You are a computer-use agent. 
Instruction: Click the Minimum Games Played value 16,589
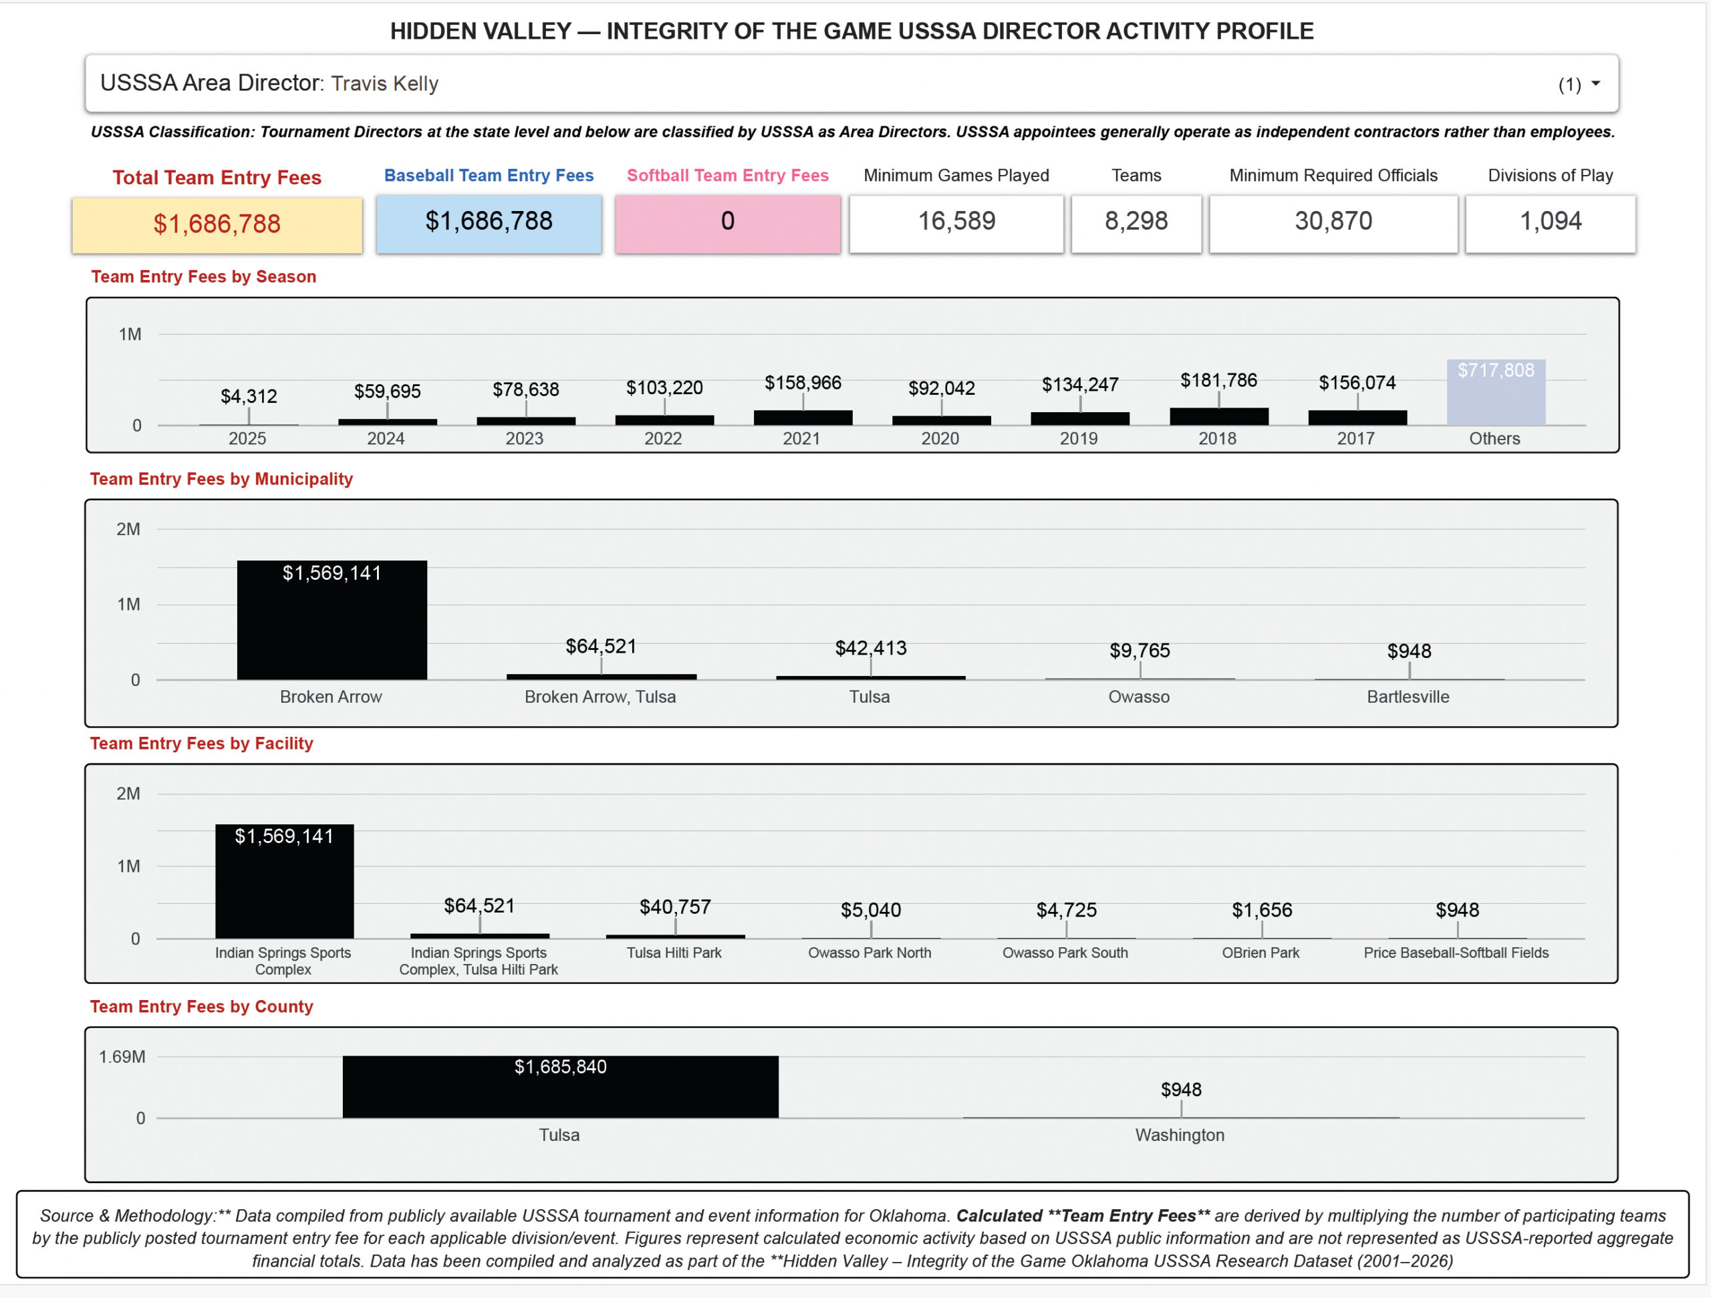pos(957,222)
